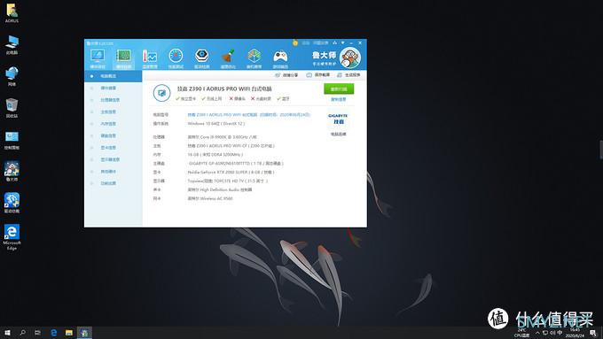This screenshot has height=339, width=603.
Task: Open the Ludashi desktop shortcut
Action: (x=12, y=172)
